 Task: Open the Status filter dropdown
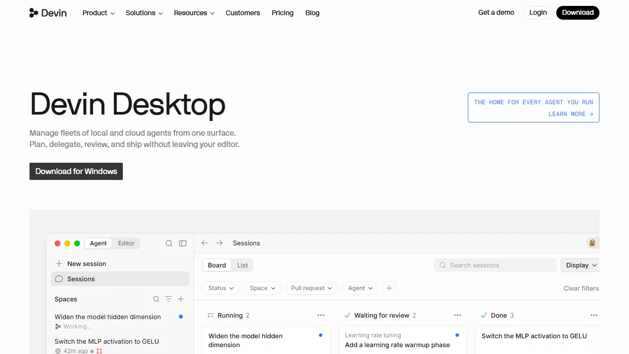click(221, 288)
